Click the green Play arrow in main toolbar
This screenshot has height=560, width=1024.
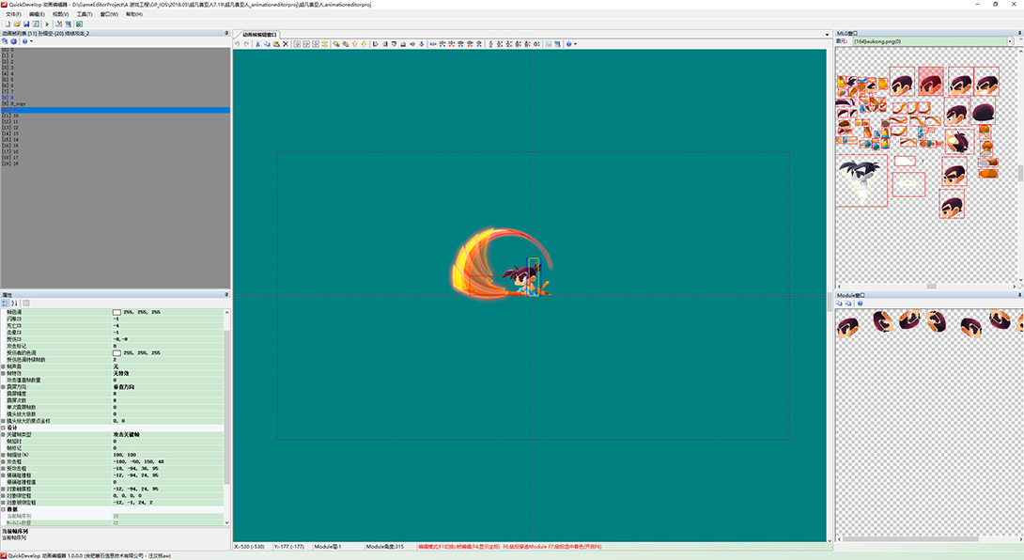coord(47,24)
